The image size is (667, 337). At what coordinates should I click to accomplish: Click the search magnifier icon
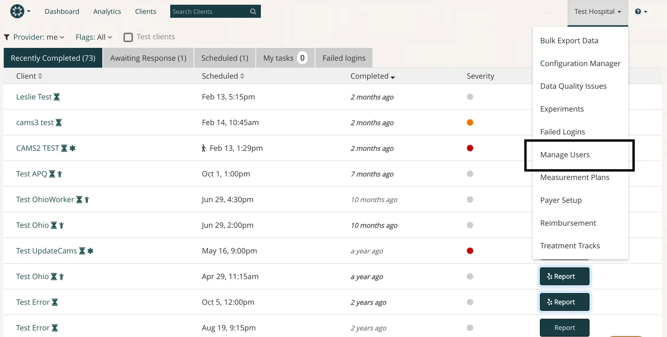tap(253, 11)
